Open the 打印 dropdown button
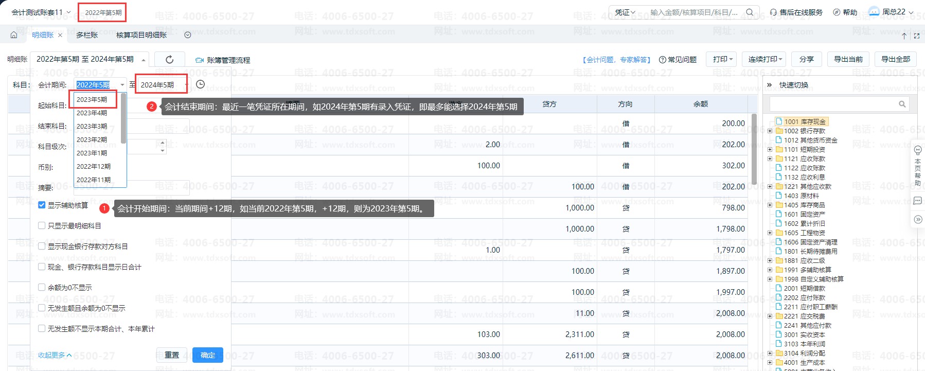925x371 pixels. click(721, 59)
